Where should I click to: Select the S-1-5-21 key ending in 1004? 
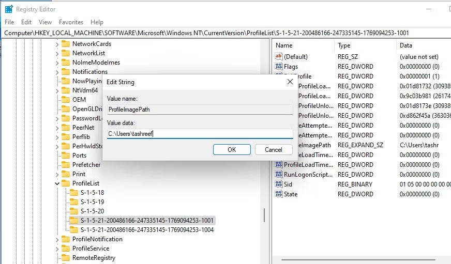147,230
